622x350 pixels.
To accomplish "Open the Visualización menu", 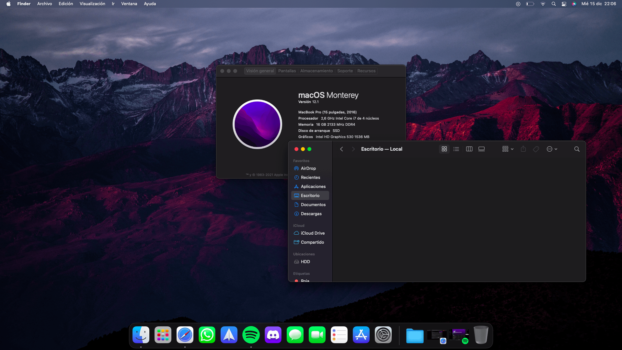I will tap(92, 4).
